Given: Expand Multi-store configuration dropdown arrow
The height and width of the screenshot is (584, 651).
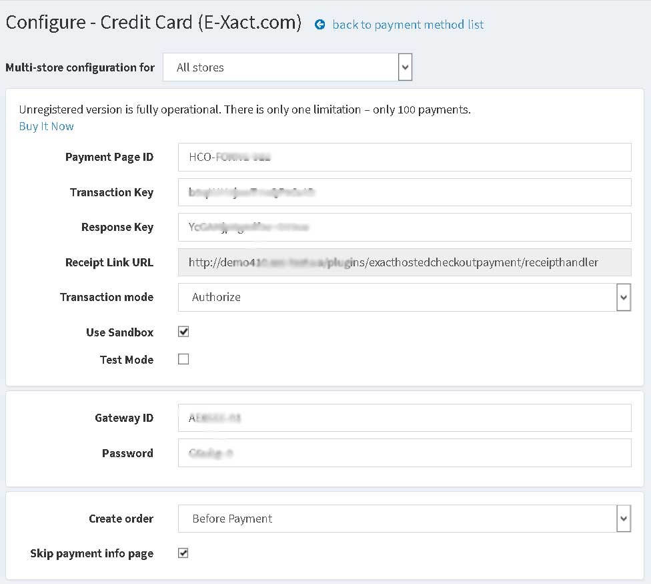Looking at the screenshot, I should [405, 67].
